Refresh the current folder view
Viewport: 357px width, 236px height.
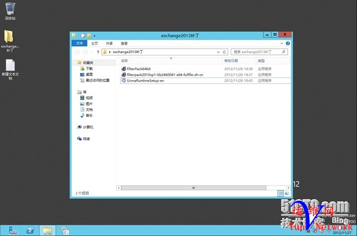pos(224,52)
